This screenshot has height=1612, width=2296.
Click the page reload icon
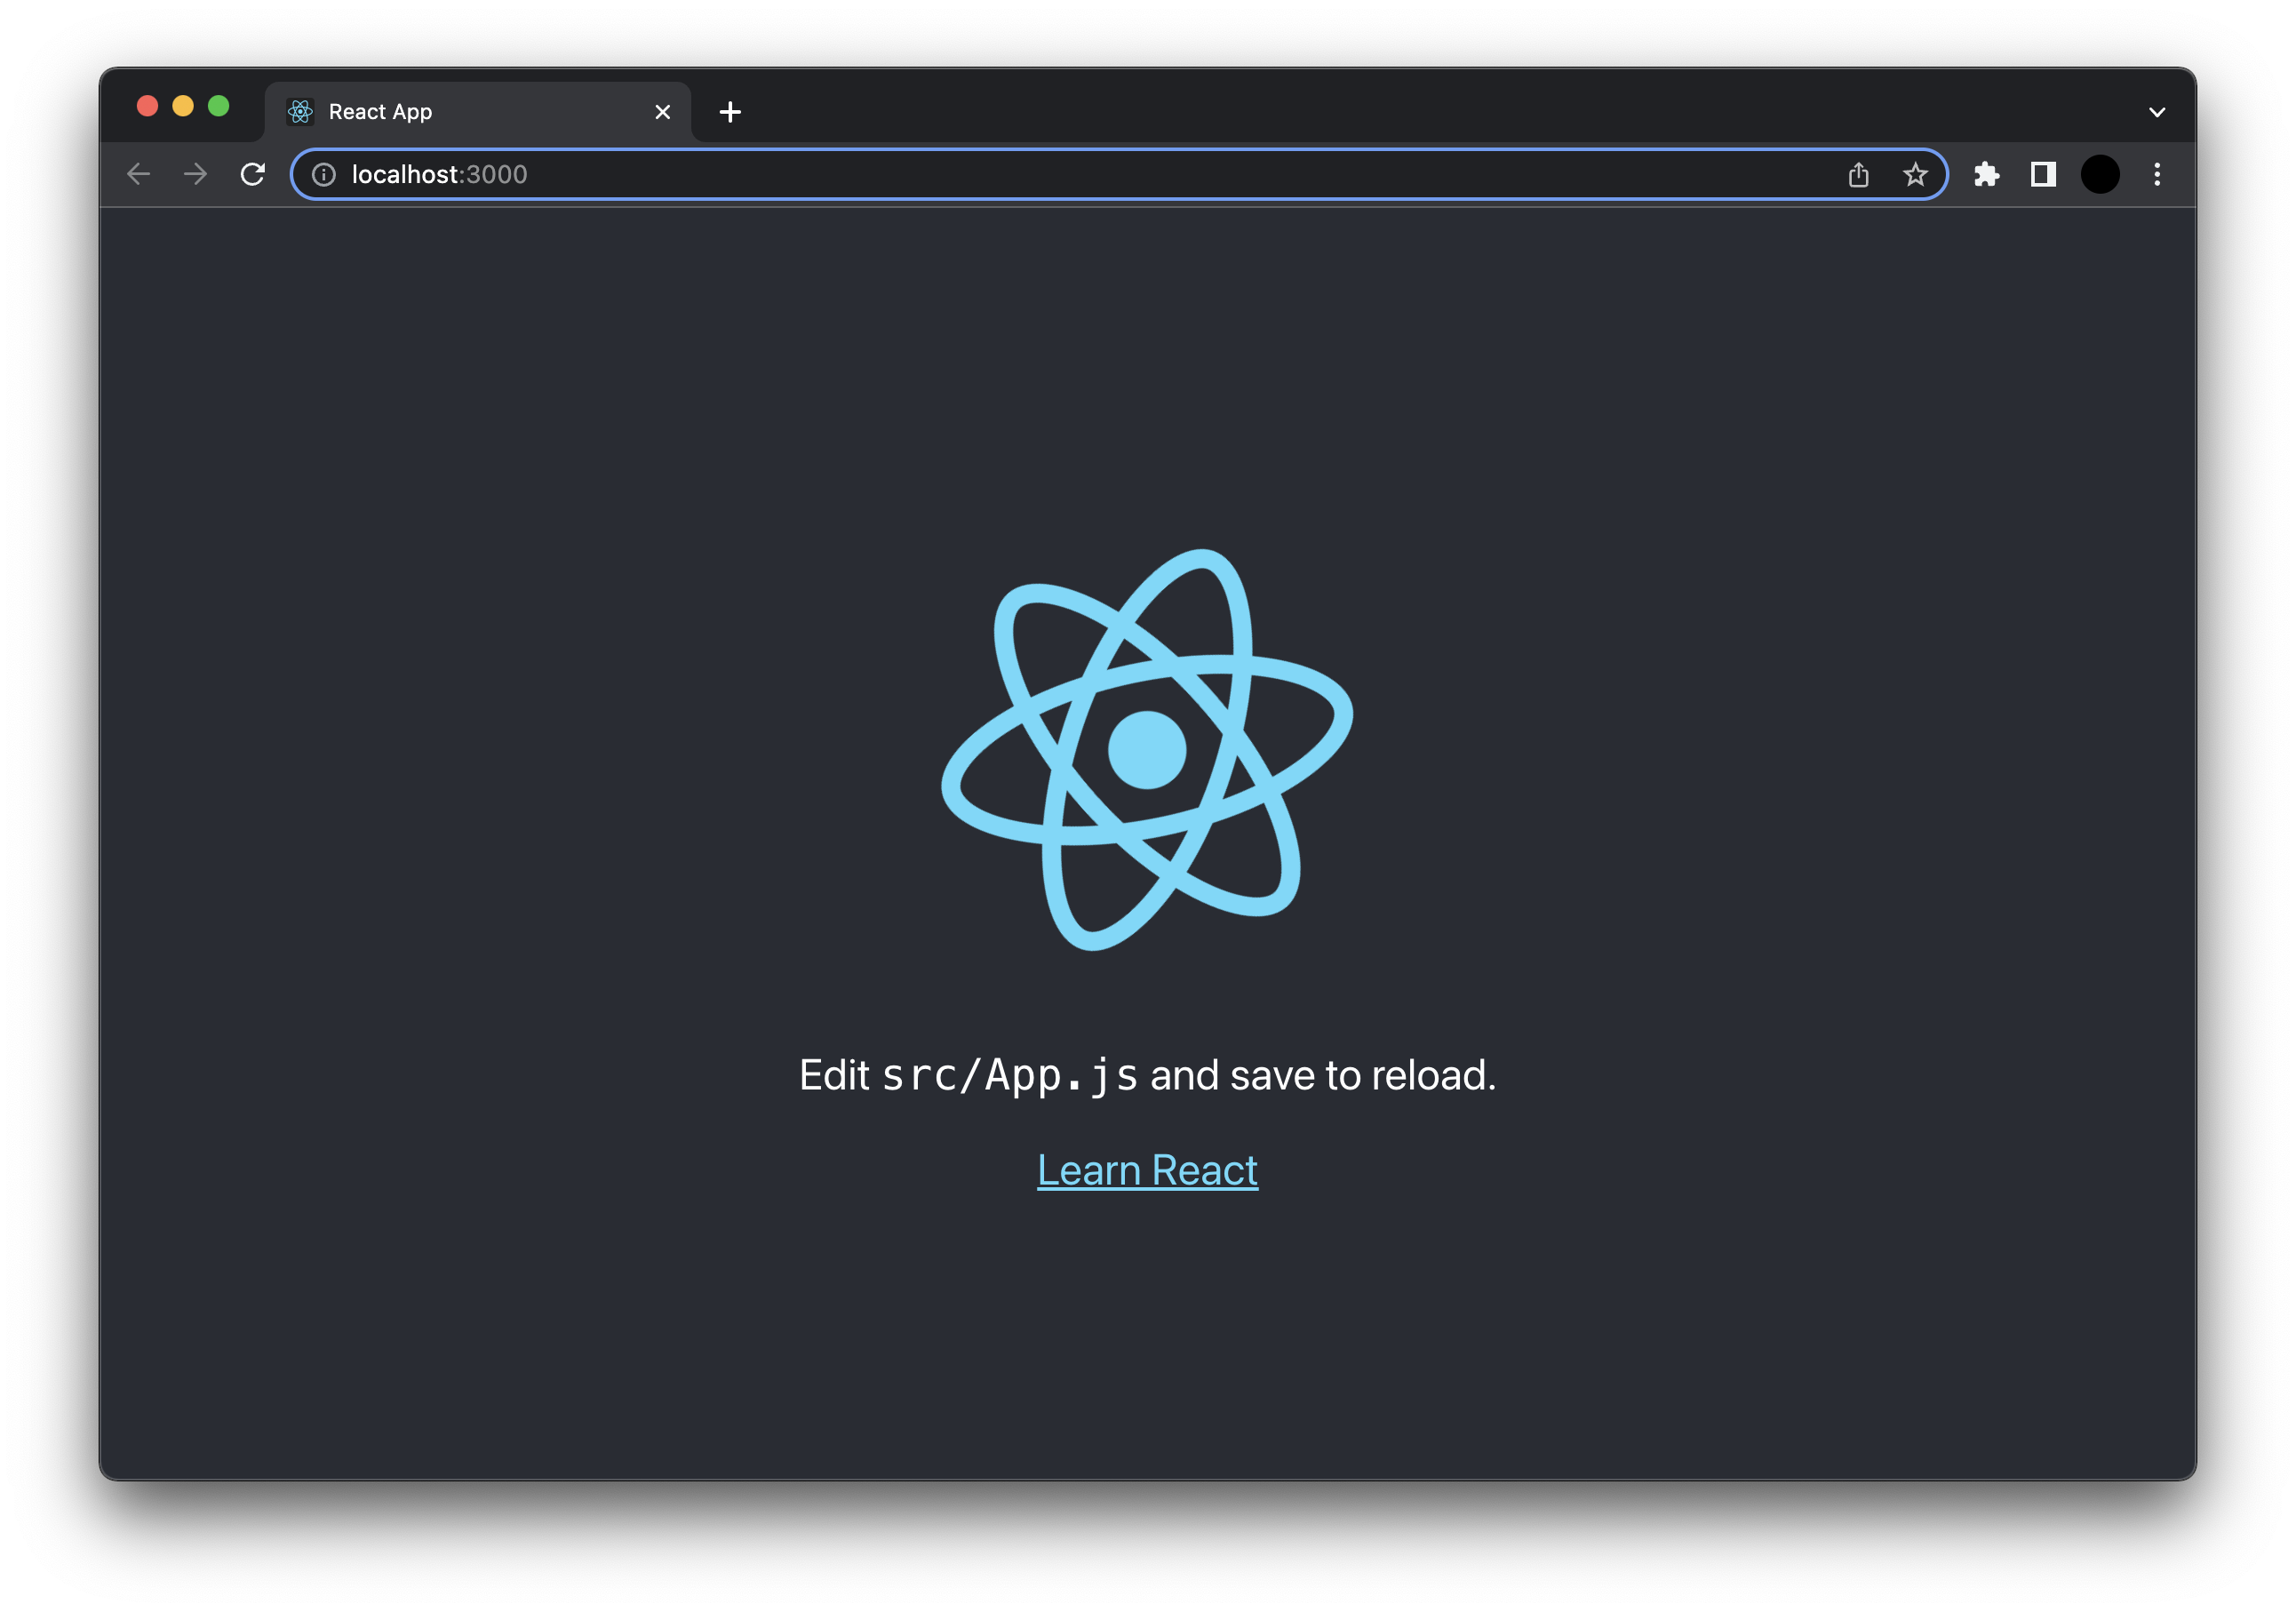[253, 174]
